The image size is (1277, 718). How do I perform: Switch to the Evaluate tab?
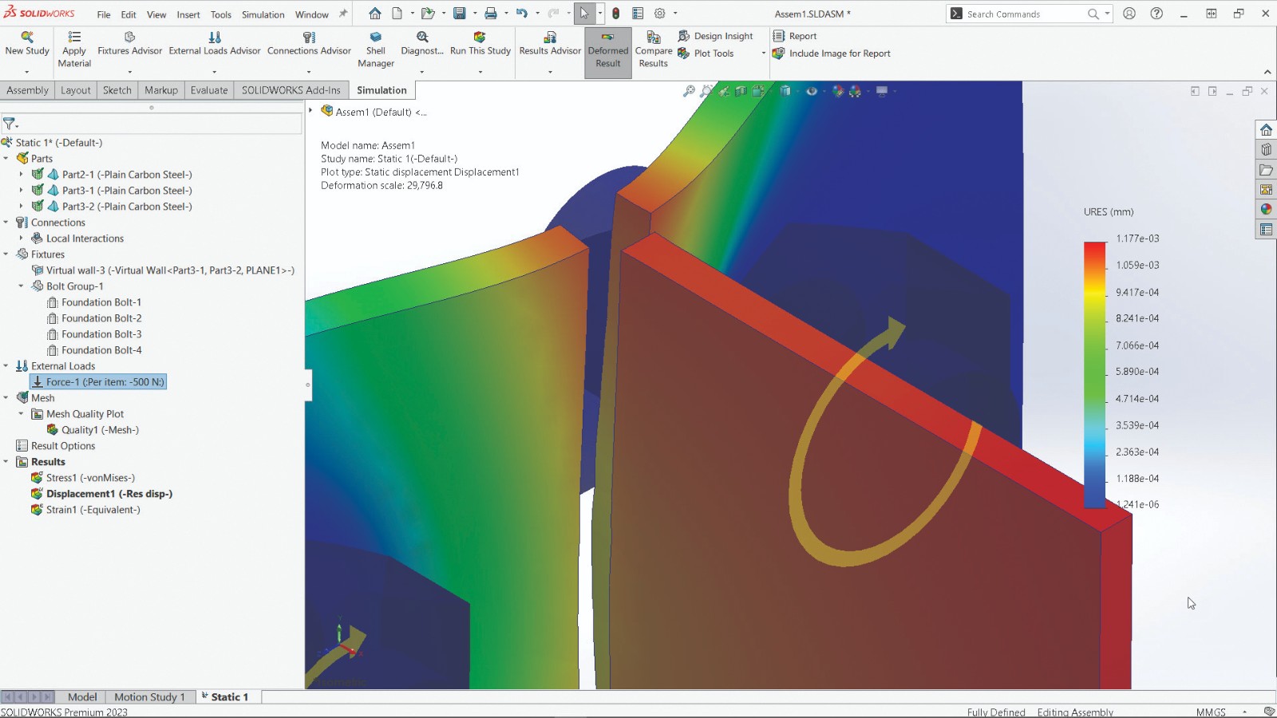click(x=209, y=90)
